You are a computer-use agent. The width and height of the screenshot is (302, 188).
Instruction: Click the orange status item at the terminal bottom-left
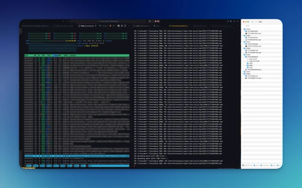(x=28, y=168)
